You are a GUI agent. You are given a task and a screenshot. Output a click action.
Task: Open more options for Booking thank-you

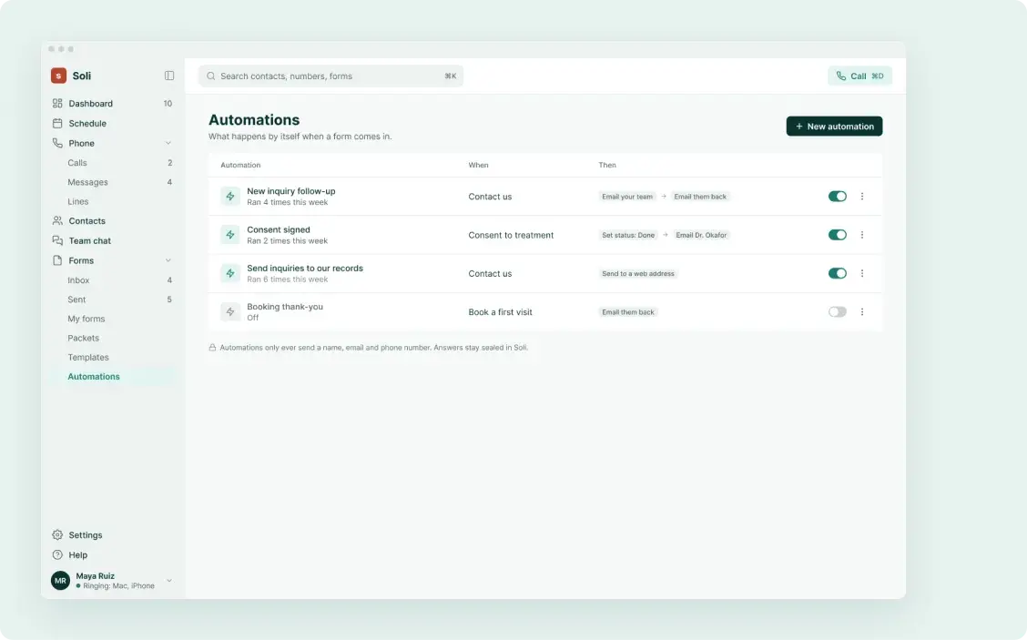(862, 312)
